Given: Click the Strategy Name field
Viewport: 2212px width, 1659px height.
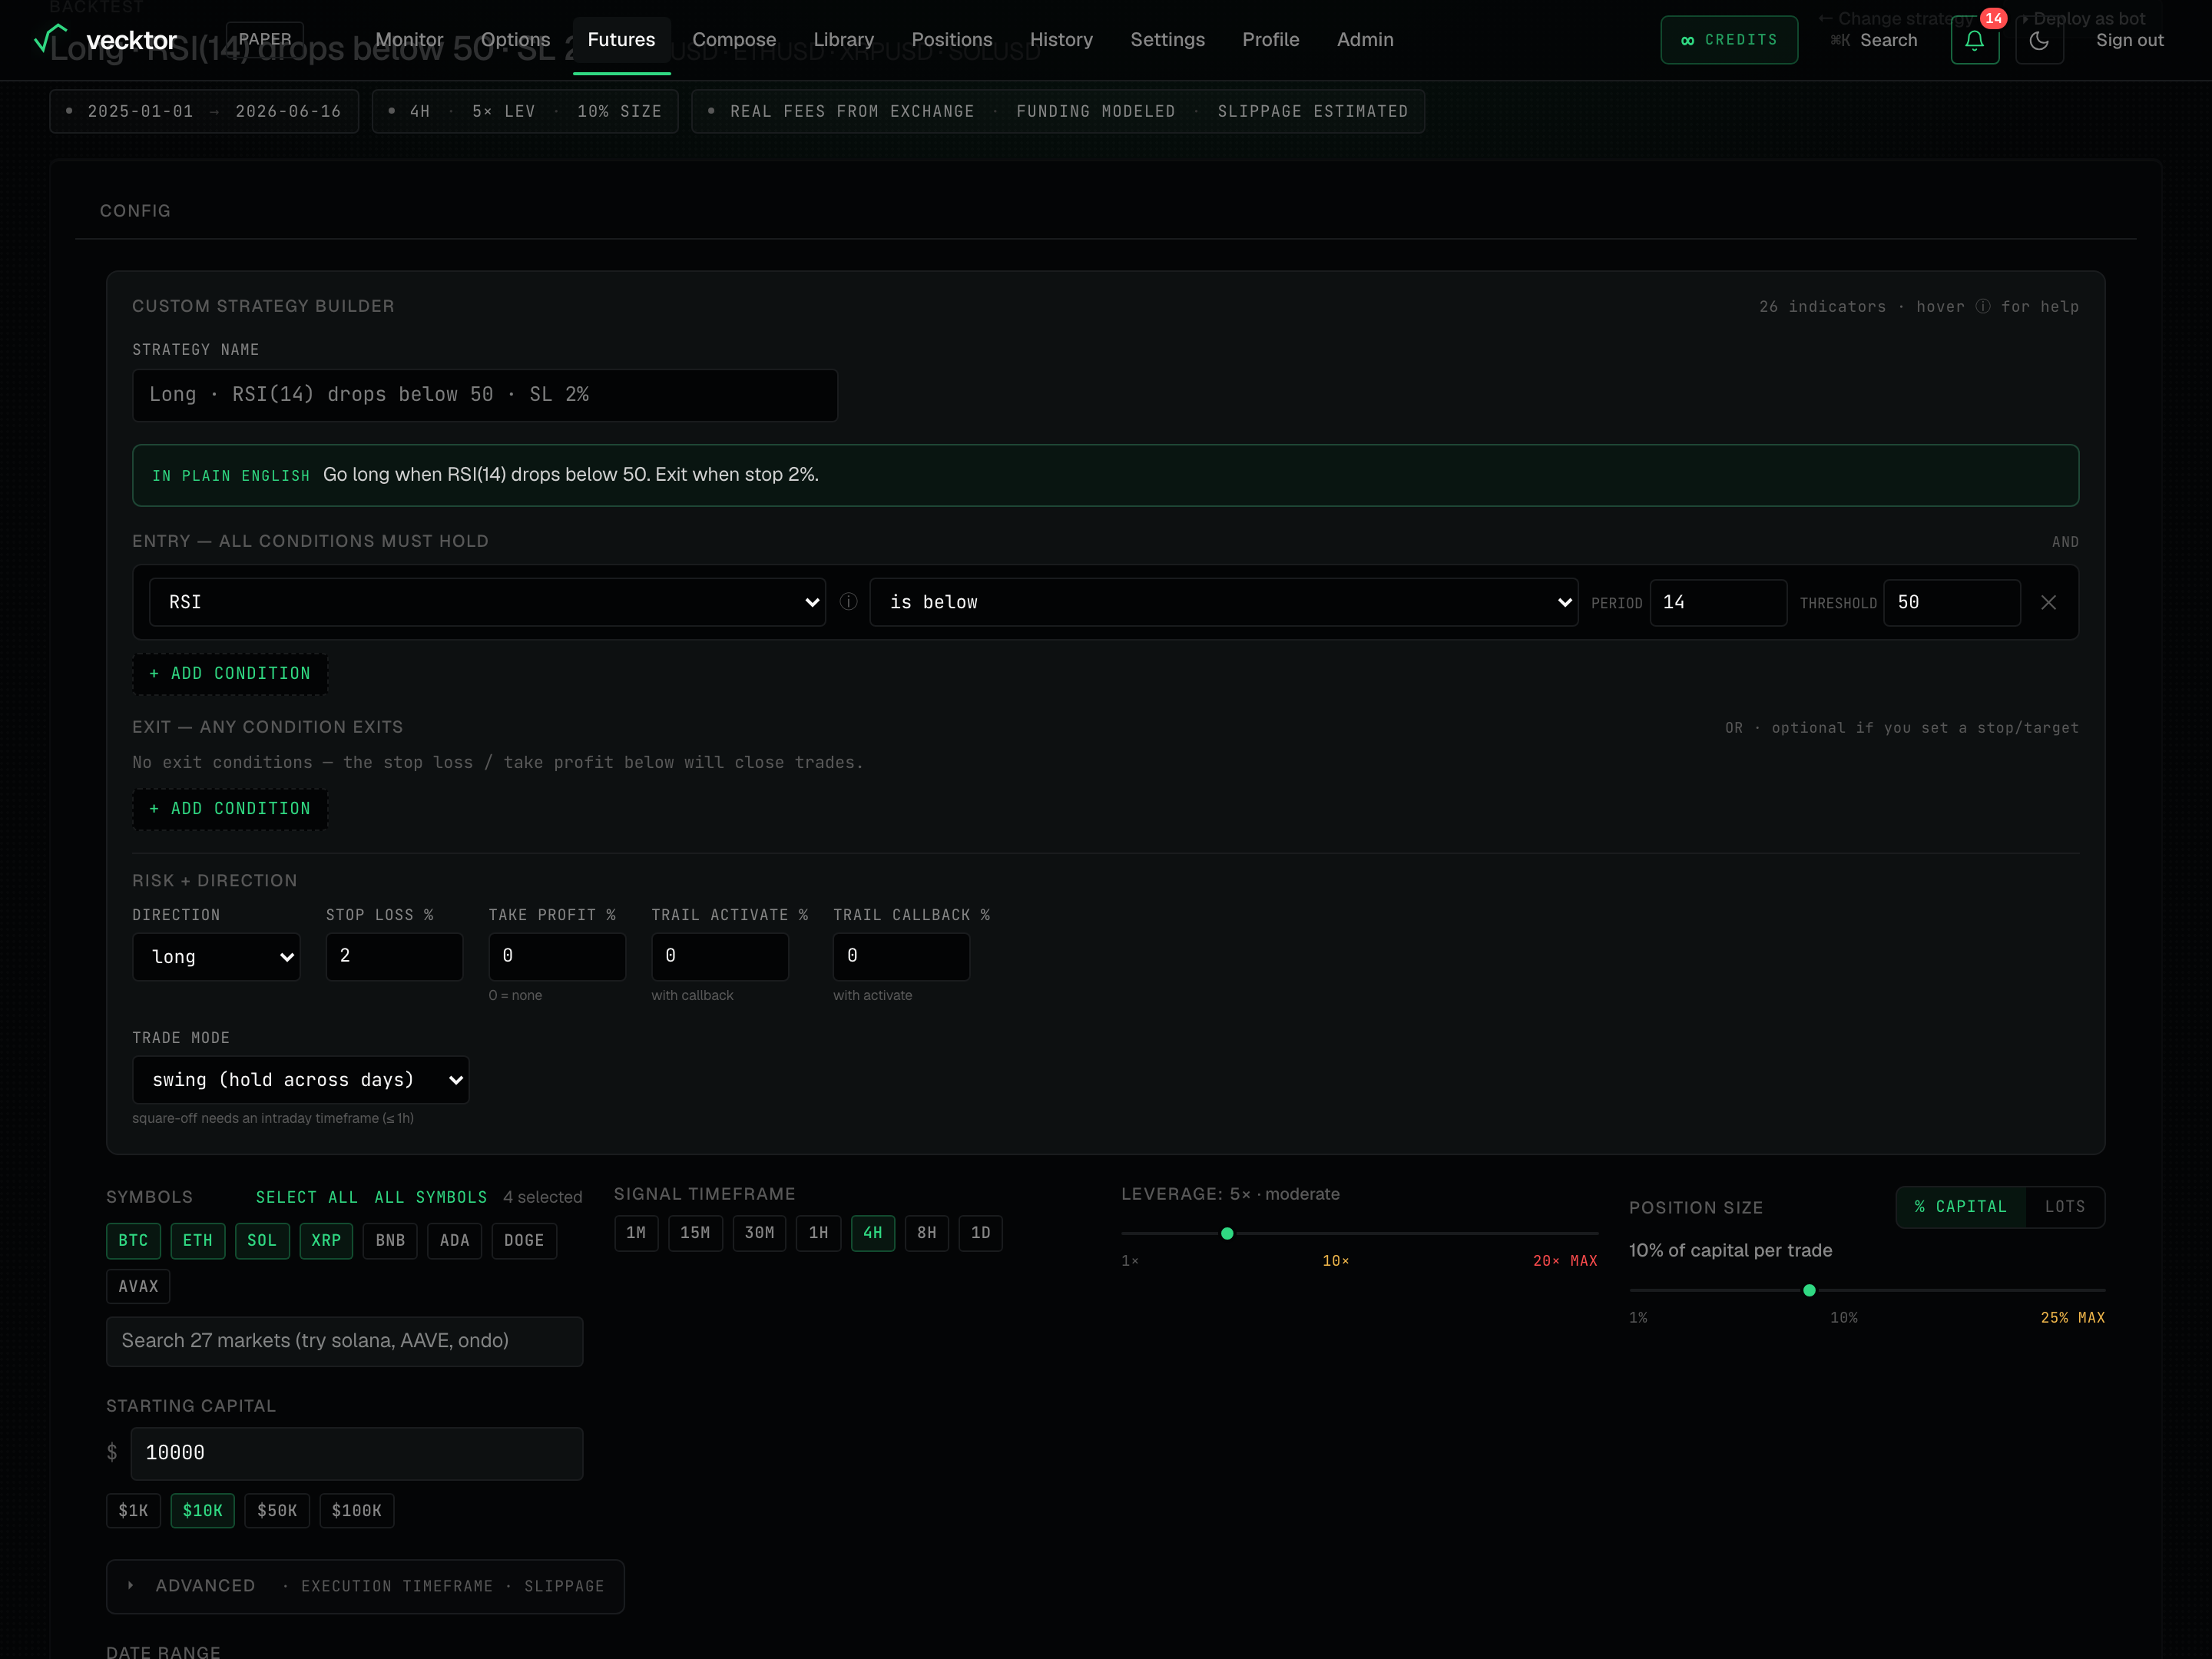Looking at the screenshot, I should click(485, 395).
